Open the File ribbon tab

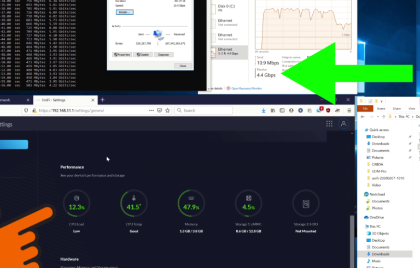click(365, 108)
